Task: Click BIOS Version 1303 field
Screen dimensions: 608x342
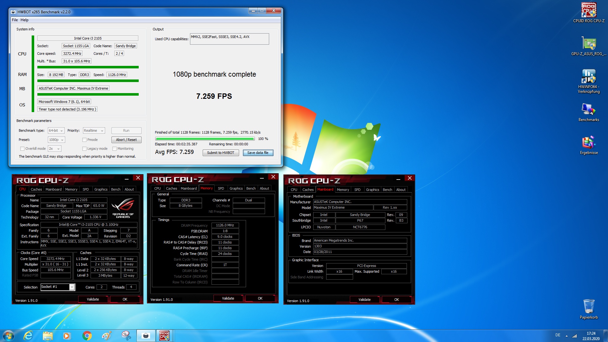Action: (360, 246)
